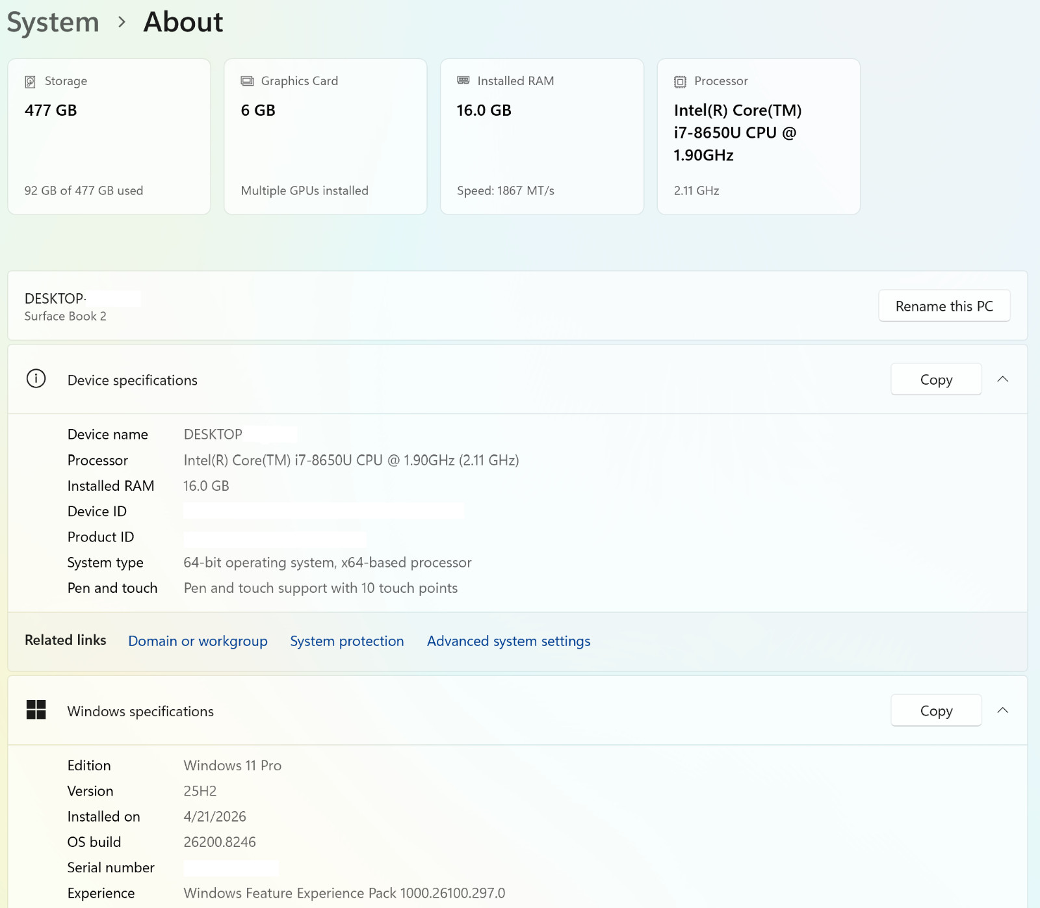The height and width of the screenshot is (908, 1040).
Task: Click the Installed RAM memory icon
Action: pos(463,81)
